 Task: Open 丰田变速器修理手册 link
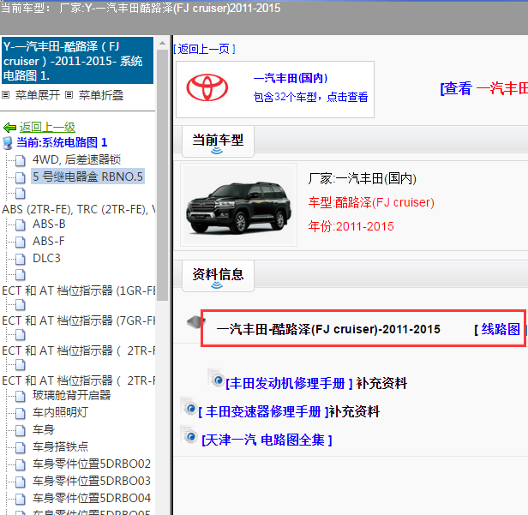tap(263, 411)
